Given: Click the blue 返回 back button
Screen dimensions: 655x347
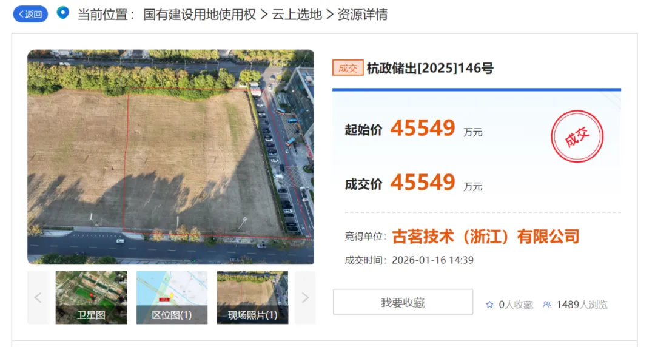Looking at the screenshot, I should pos(30,14).
